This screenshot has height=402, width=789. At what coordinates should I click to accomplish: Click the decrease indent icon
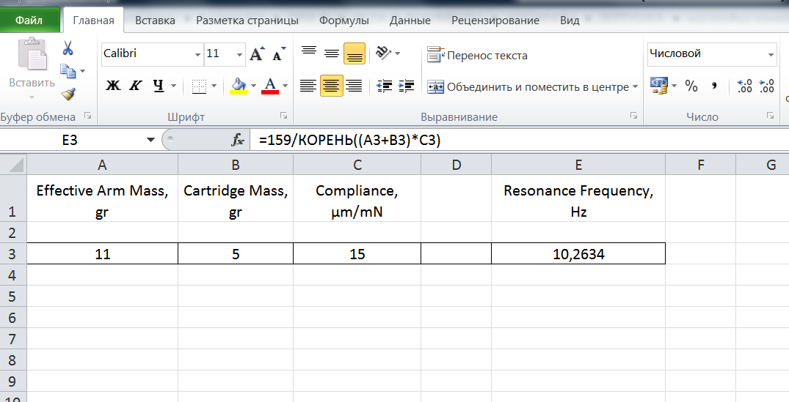pyautogui.click(x=384, y=86)
